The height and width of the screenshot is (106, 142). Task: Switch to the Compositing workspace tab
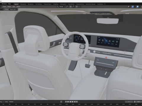pos(80,4)
